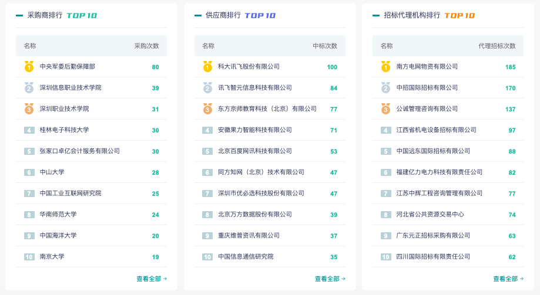The width and height of the screenshot is (540, 295).
Task: Click 江西省机电设备招标有限公司 entry
Action: tap(437, 130)
